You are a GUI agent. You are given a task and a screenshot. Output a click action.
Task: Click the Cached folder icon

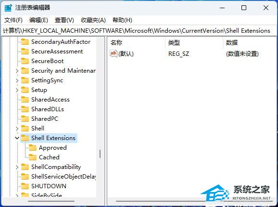coord(33,157)
